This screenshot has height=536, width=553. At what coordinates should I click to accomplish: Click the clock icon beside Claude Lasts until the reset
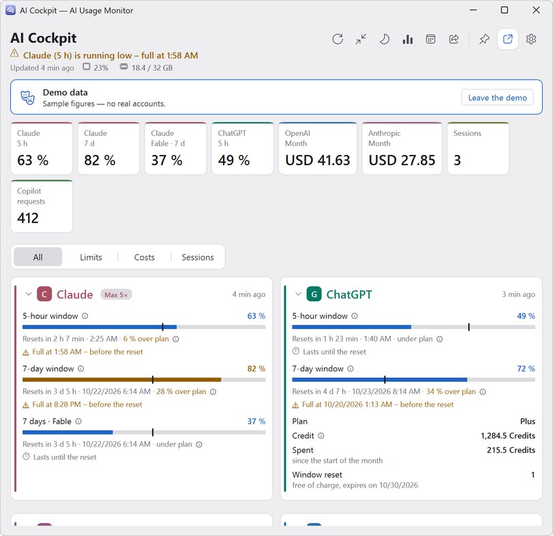click(26, 457)
